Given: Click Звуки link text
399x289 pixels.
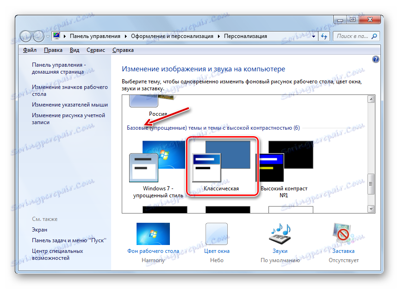Looking at the screenshot, I should pyautogui.click(x=280, y=251).
